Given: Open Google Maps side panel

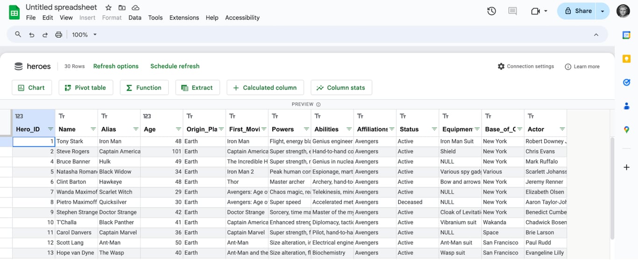Looking at the screenshot, I should pos(626,130).
